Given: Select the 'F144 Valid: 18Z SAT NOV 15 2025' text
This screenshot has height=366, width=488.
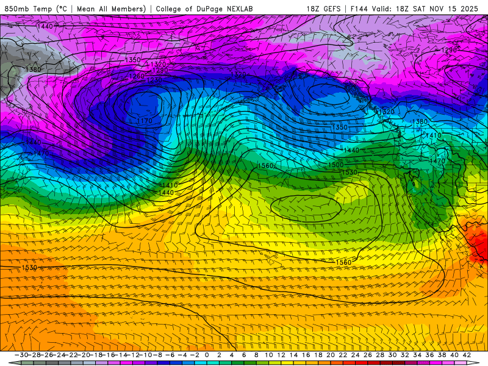Looking at the screenshot, I should coord(414,9).
